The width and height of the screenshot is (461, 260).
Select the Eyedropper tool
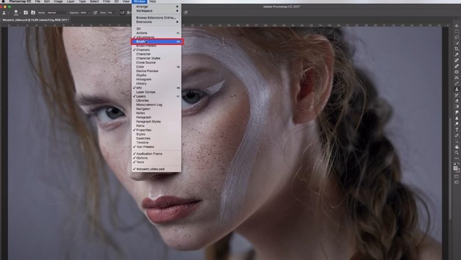click(456, 55)
